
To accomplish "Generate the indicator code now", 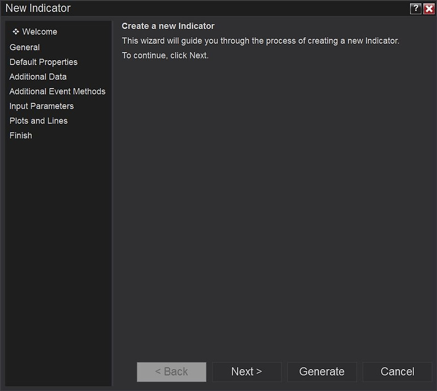I will tap(322, 372).
